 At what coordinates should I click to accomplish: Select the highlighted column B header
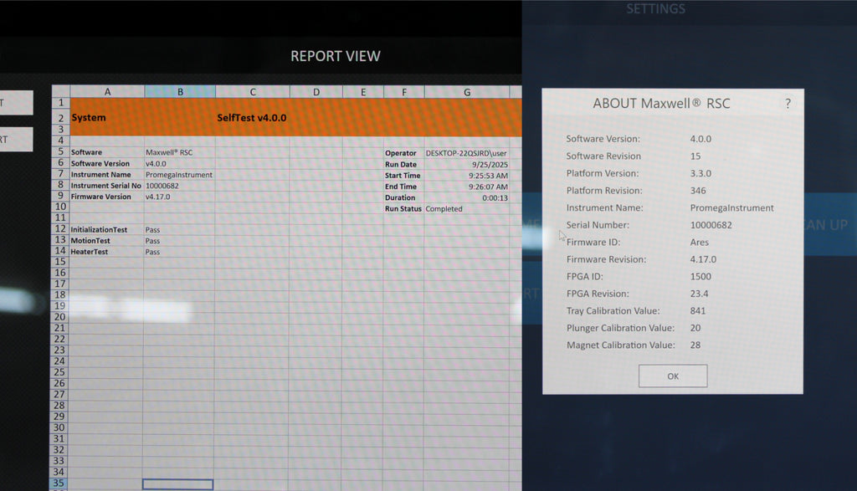pos(179,91)
